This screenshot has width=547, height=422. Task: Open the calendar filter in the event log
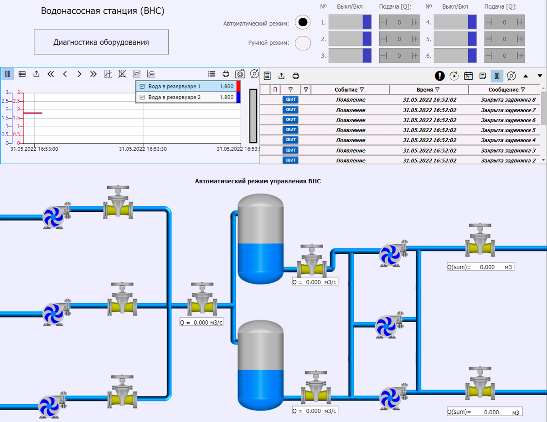[468, 76]
